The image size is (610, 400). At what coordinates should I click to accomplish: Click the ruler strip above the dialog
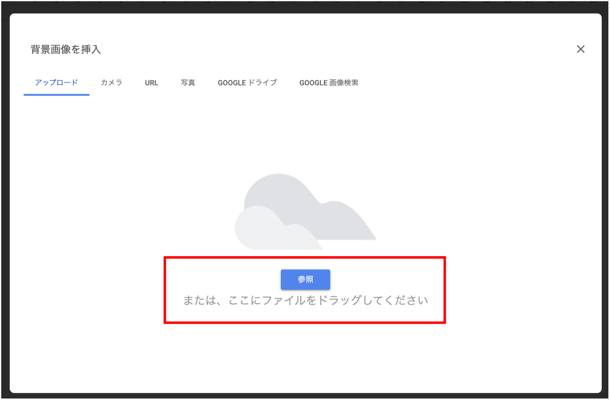(x=305, y=2)
